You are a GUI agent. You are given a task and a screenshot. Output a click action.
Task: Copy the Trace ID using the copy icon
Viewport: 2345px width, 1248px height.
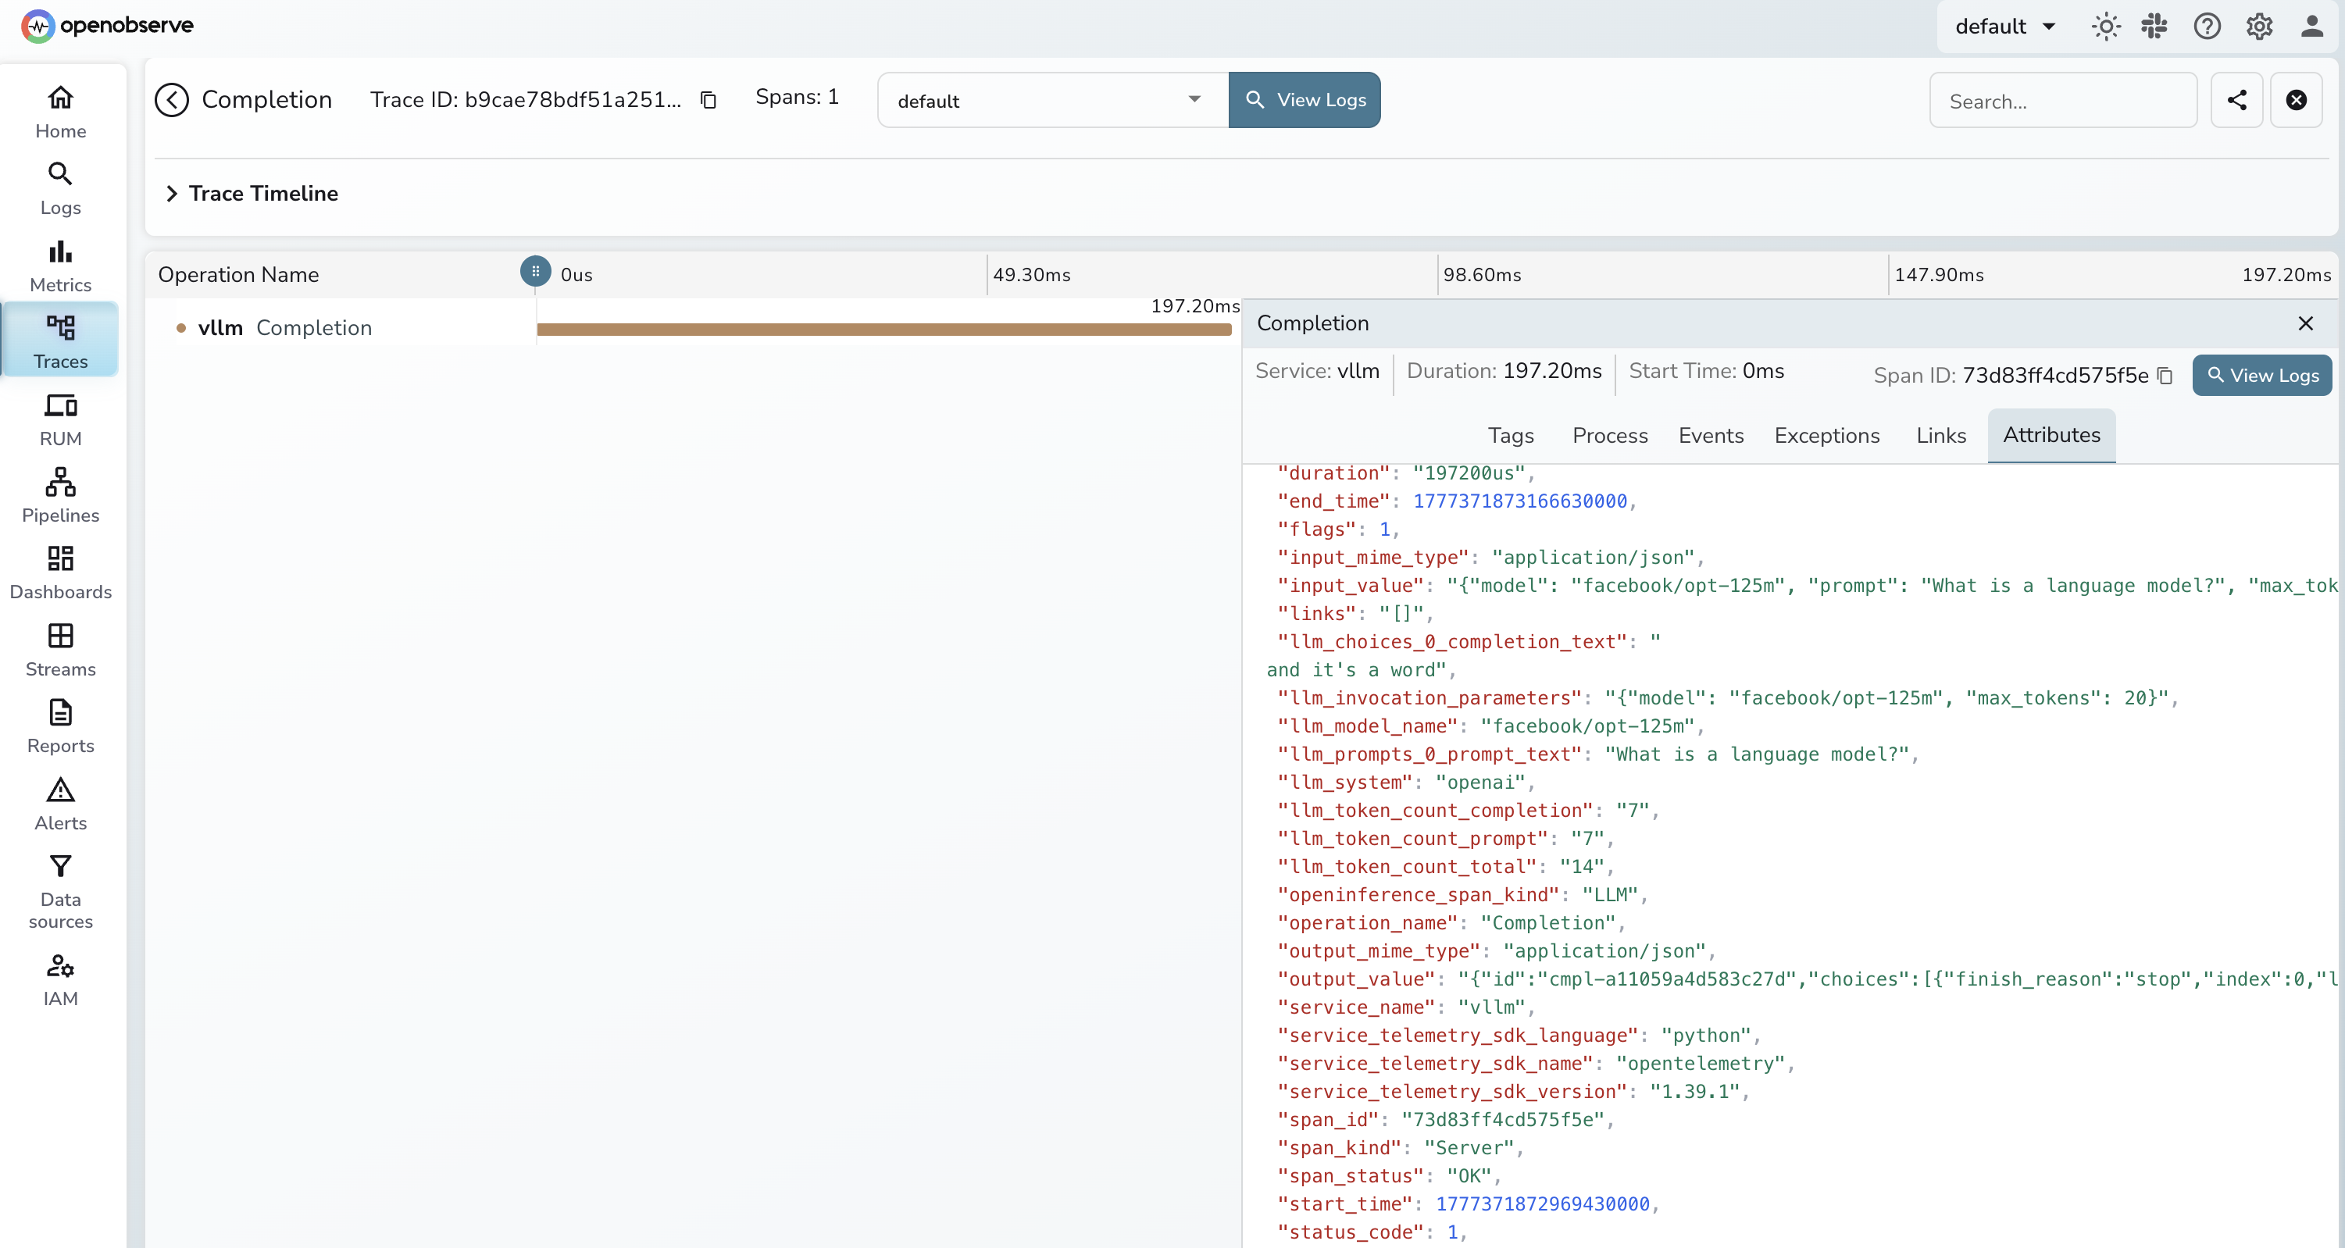(x=709, y=100)
